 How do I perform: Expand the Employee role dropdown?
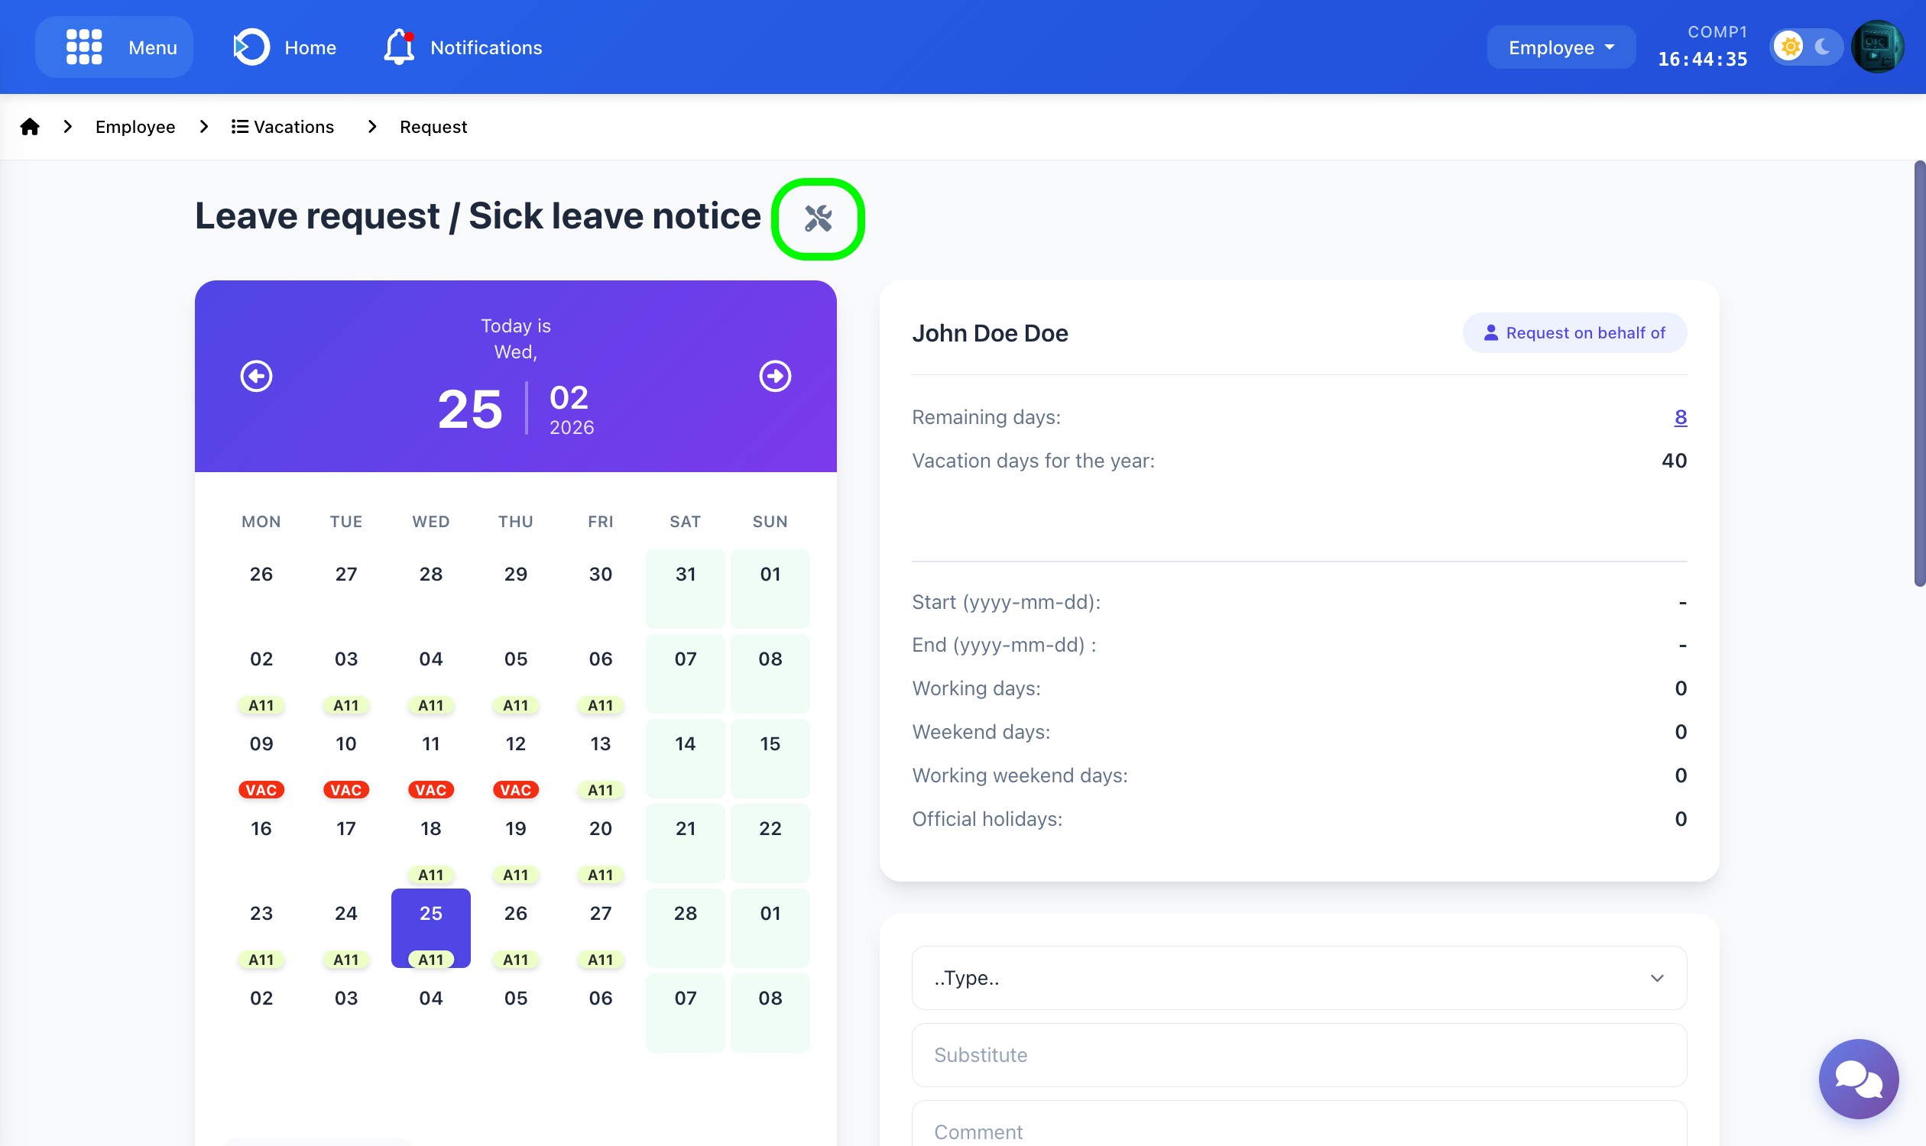1561,47
